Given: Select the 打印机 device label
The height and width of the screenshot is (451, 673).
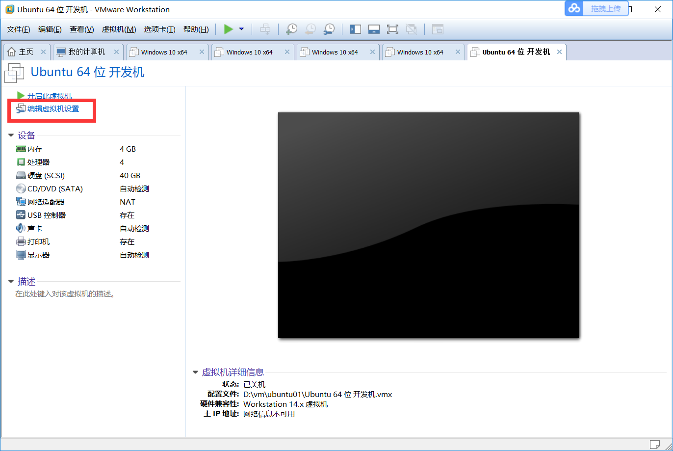Looking at the screenshot, I should (x=38, y=241).
